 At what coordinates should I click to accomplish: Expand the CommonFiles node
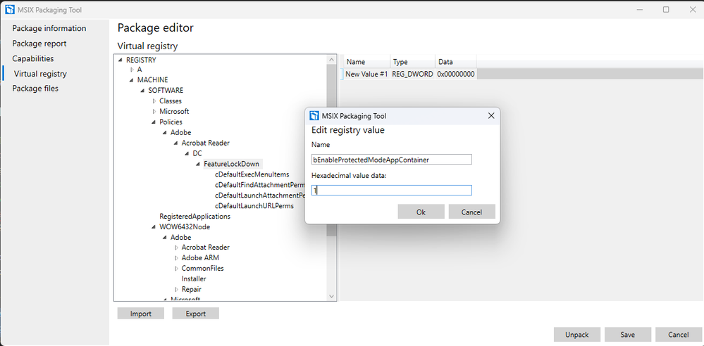176,269
